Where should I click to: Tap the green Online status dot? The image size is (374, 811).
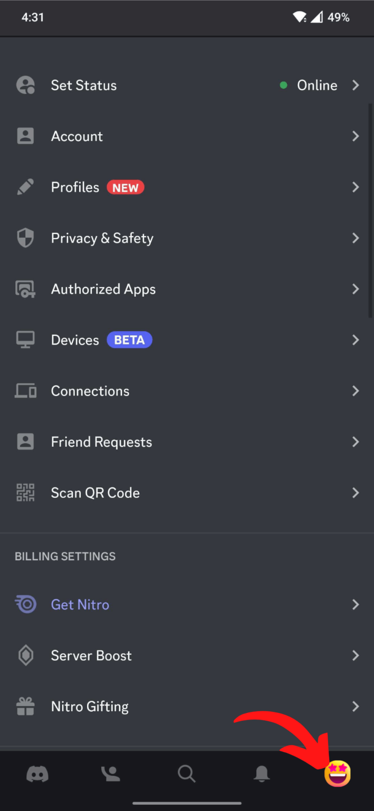[283, 85]
